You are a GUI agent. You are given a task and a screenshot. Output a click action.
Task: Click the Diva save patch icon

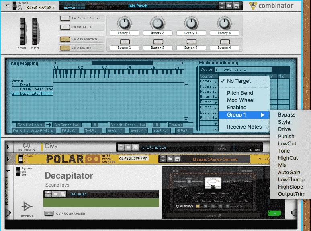point(135,147)
